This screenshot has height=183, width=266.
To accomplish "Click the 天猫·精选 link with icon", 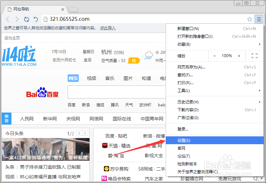I will tap(116, 146).
